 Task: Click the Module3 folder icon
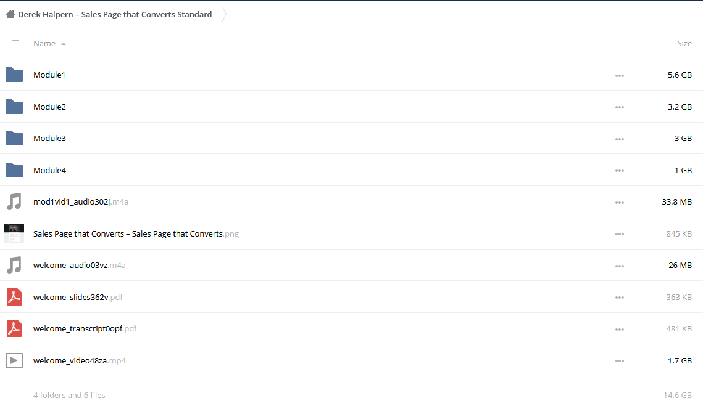pos(14,139)
